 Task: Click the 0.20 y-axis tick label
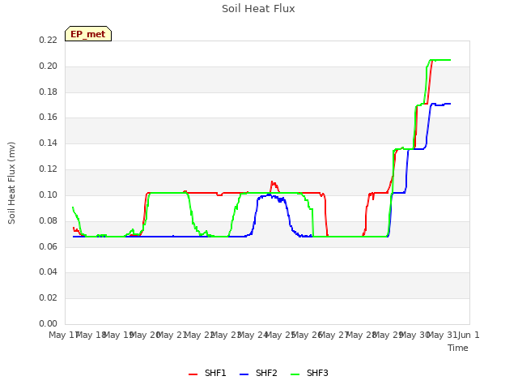(x=48, y=66)
